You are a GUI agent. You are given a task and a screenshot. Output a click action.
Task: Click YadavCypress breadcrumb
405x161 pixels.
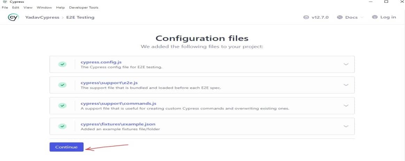click(42, 17)
